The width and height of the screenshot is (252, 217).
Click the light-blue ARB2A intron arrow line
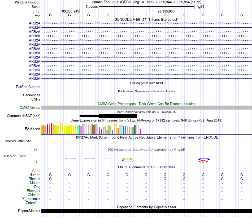point(146,70)
